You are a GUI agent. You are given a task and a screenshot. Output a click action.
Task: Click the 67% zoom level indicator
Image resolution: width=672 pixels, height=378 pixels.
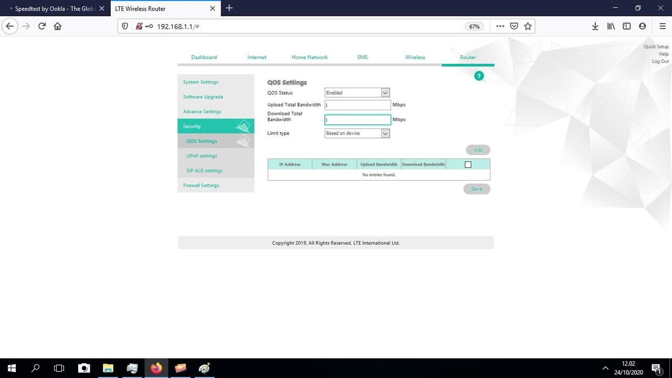point(475,26)
